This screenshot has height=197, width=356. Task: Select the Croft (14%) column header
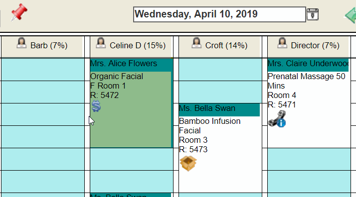tap(219, 47)
